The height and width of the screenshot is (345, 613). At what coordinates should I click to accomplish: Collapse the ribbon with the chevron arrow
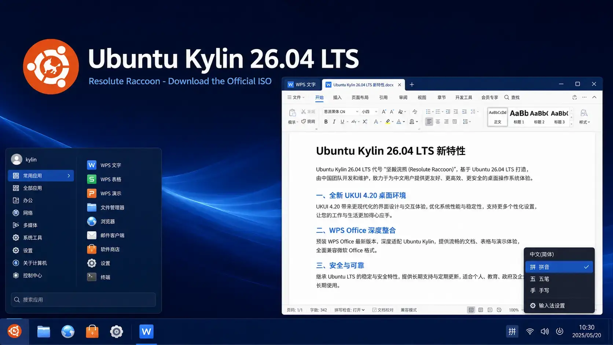[x=594, y=97]
